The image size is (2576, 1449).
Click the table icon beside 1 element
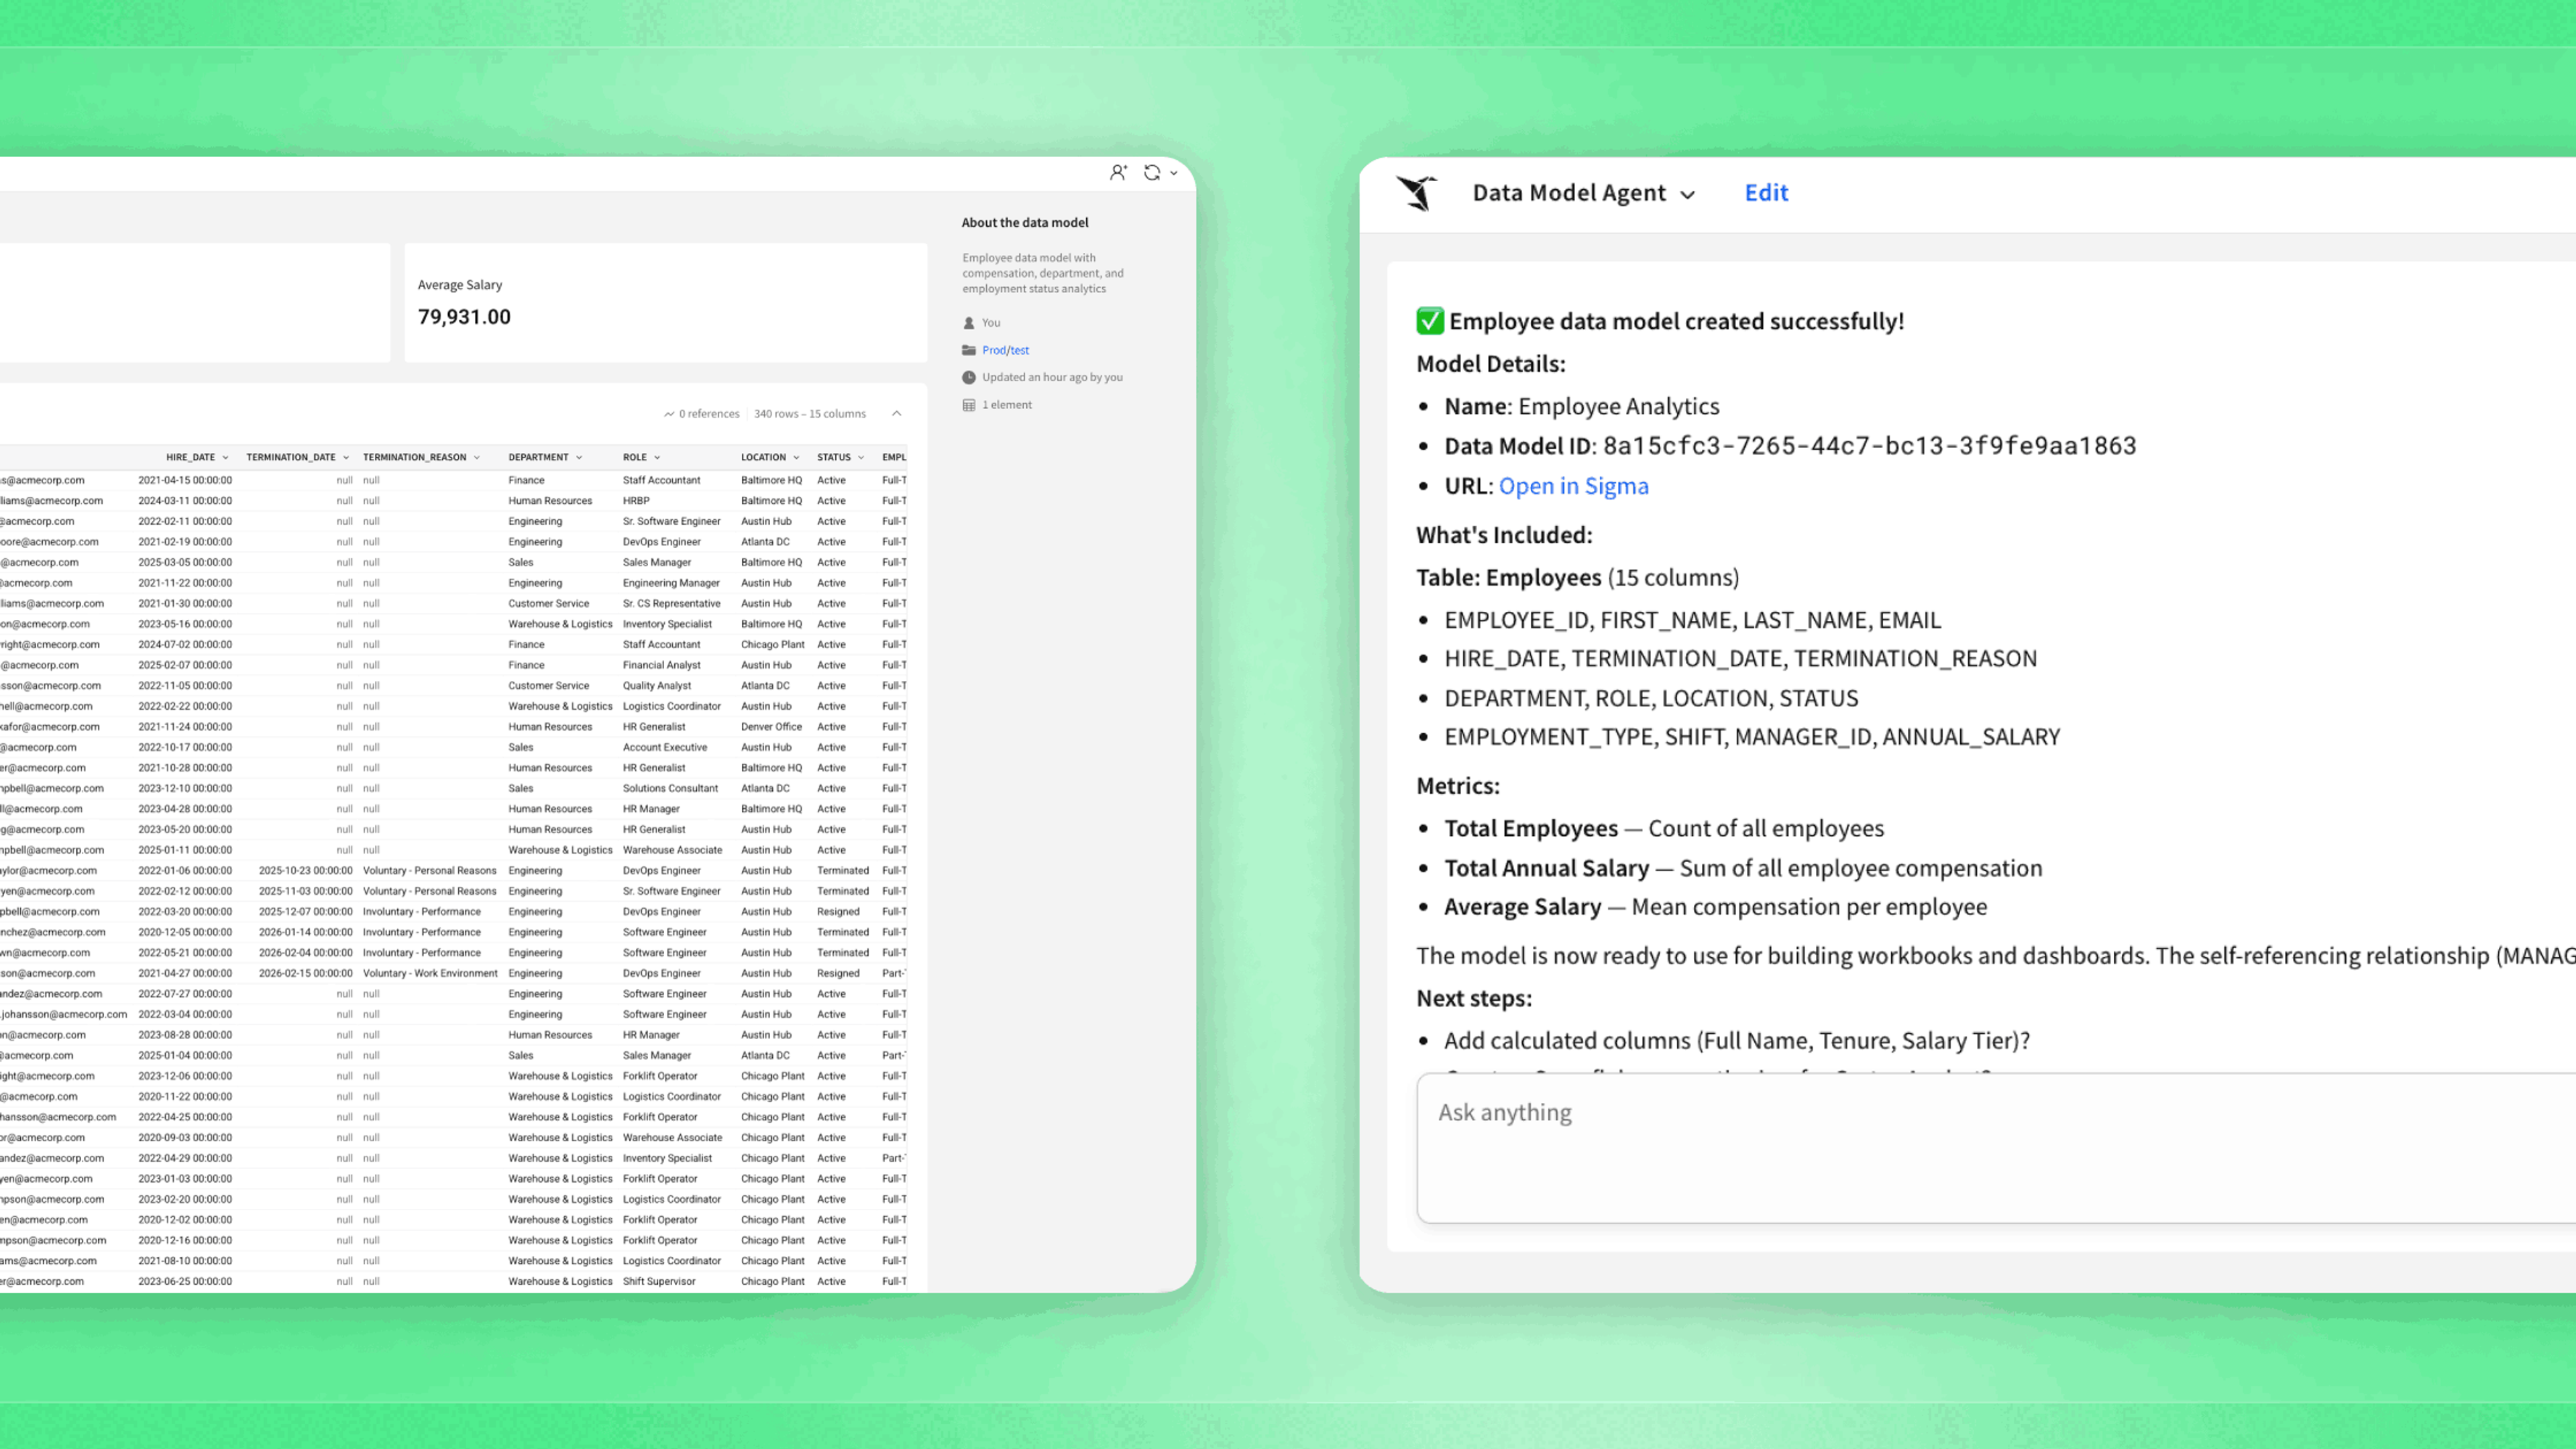pyautogui.click(x=968, y=405)
